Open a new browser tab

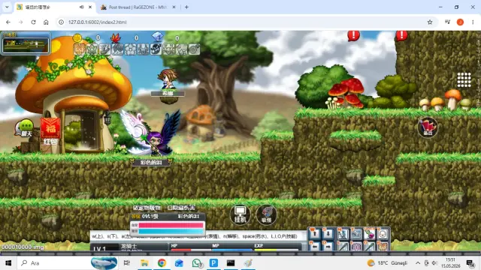[x=186, y=7]
